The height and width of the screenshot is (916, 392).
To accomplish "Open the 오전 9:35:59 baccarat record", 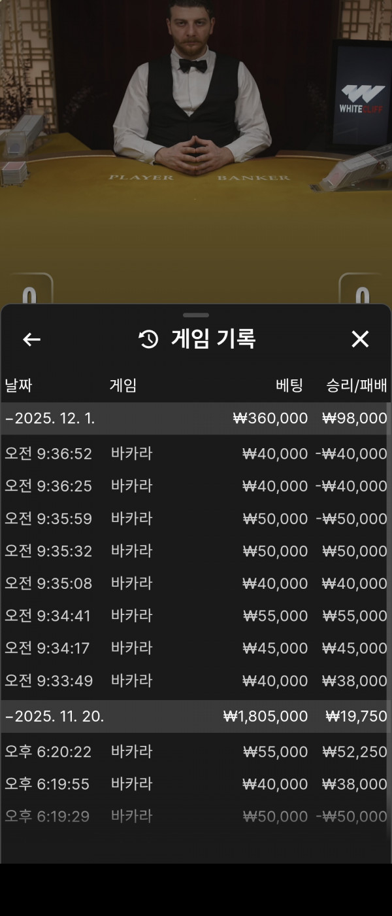I will [196, 519].
